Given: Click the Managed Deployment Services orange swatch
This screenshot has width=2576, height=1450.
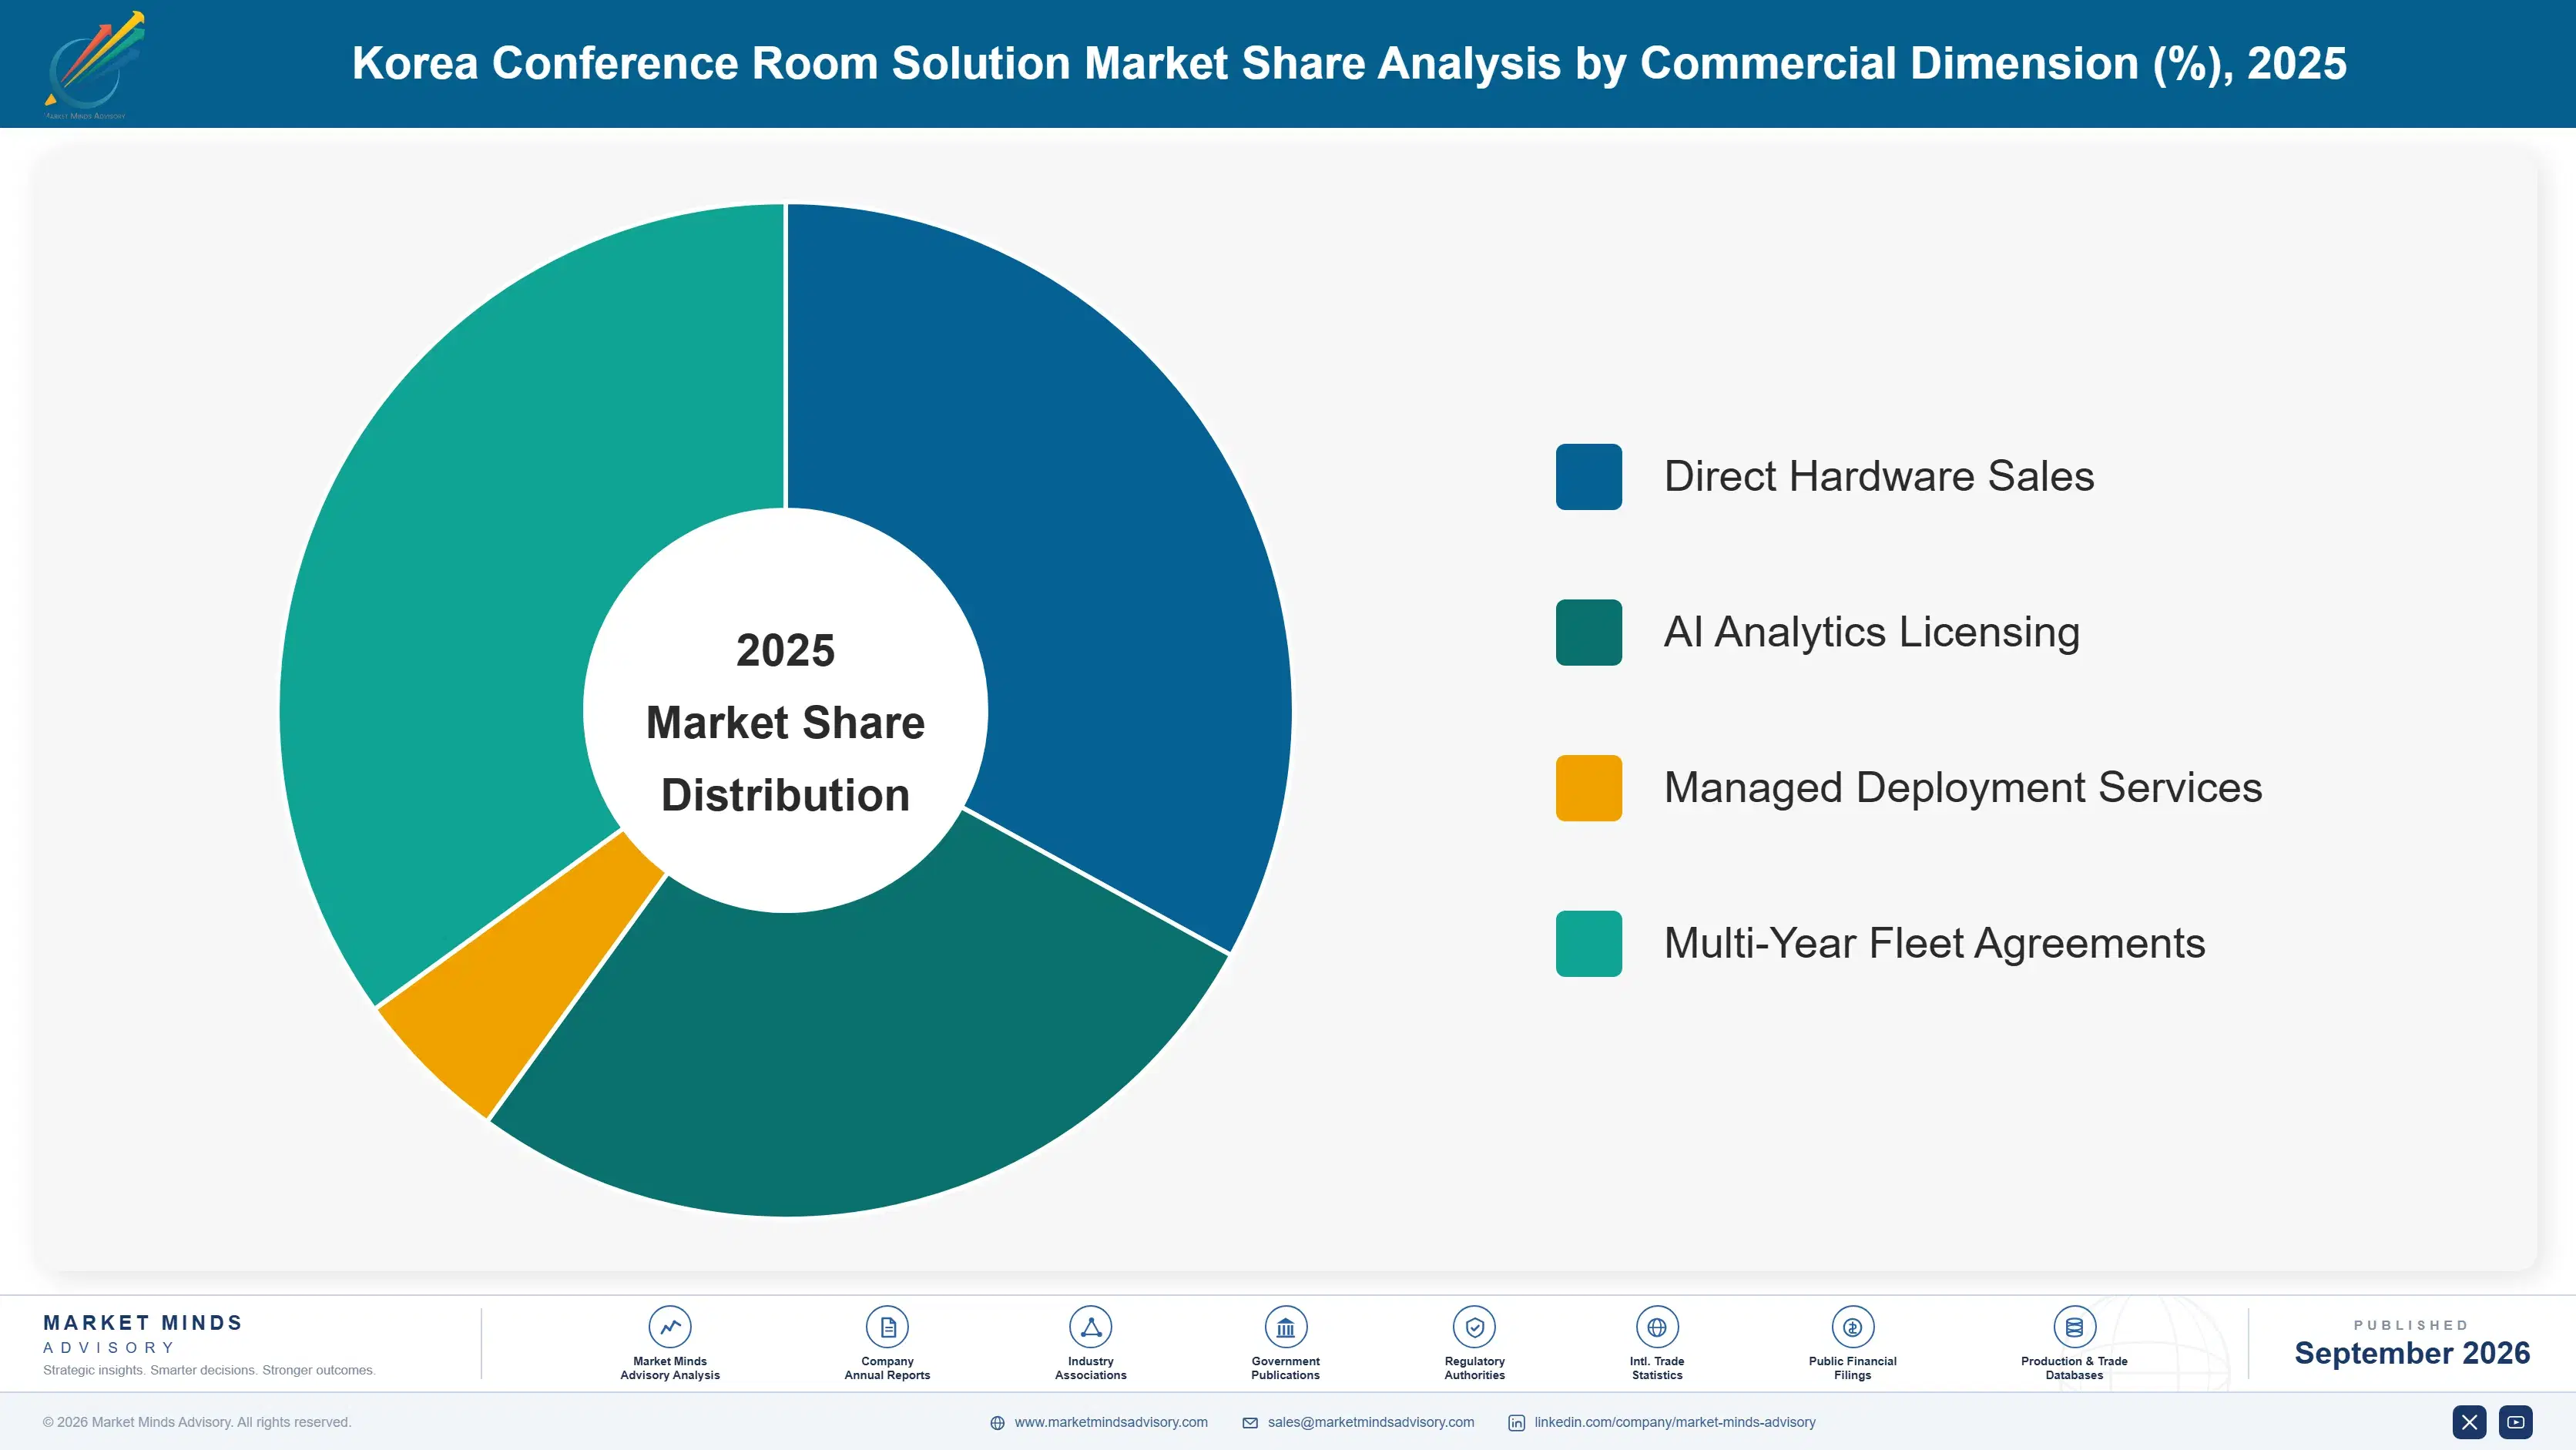Looking at the screenshot, I should (1588, 788).
